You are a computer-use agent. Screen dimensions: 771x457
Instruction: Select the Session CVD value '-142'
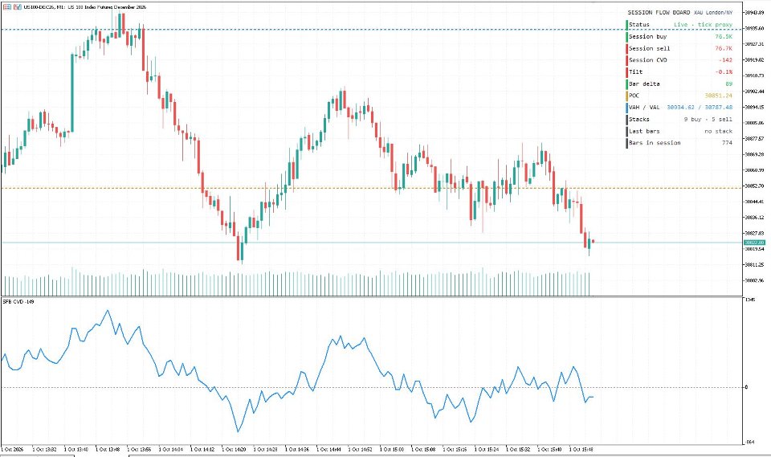725,60
